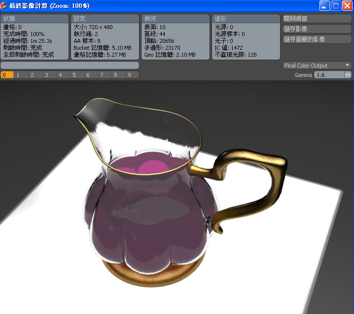This screenshot has width=354, height=314.
Task: Select frame tab 6
Action: pos(90,75)
